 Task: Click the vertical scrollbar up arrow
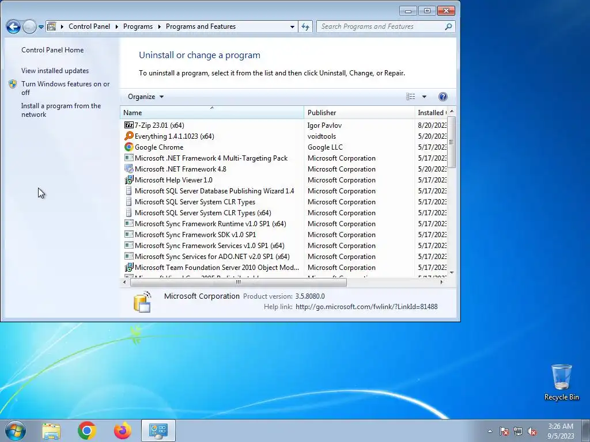tap(452, 111)
